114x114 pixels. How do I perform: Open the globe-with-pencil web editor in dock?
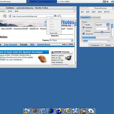tap(59, 111)
